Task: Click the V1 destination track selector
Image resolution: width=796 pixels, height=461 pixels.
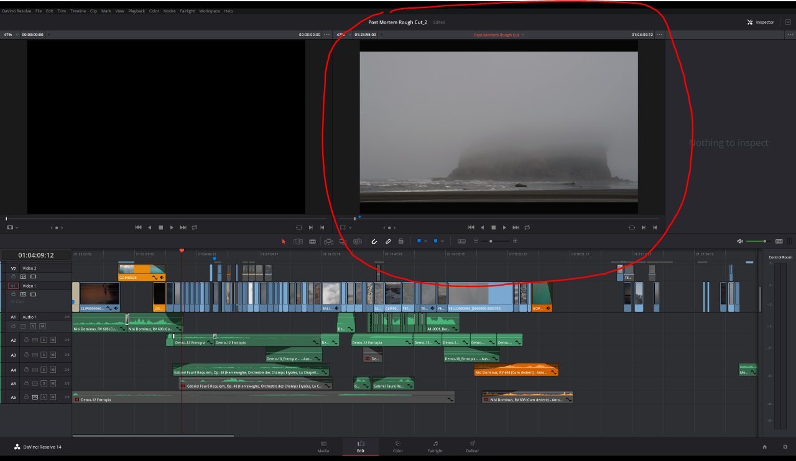Action: 13,286
